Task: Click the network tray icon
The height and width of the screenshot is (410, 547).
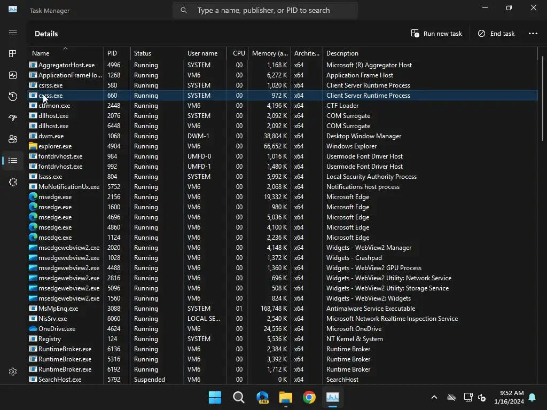Action: tap(468, 397)
